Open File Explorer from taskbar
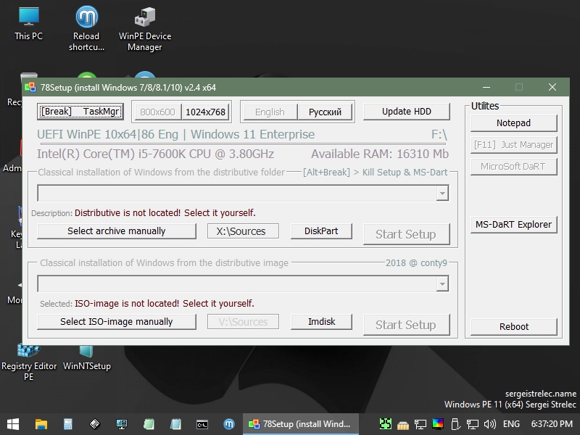 point(41,423)
